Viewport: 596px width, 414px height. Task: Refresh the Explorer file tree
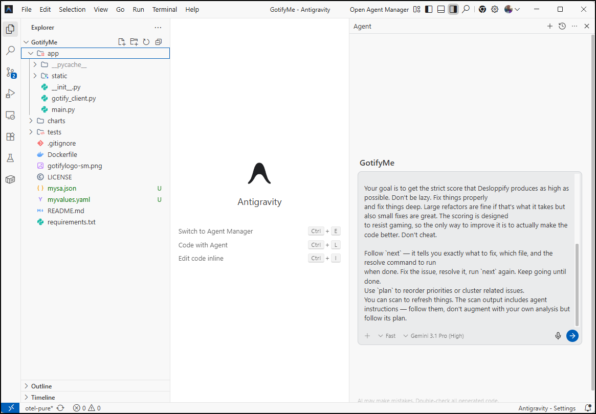click(146, 42)
